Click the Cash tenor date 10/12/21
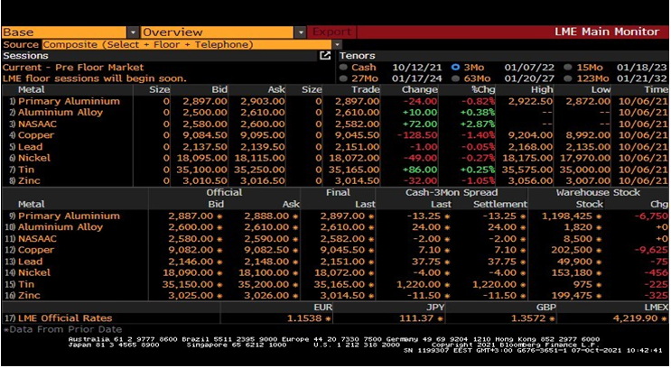The width and height of the screenshot is (671, 368). click(x=417, y=67)
